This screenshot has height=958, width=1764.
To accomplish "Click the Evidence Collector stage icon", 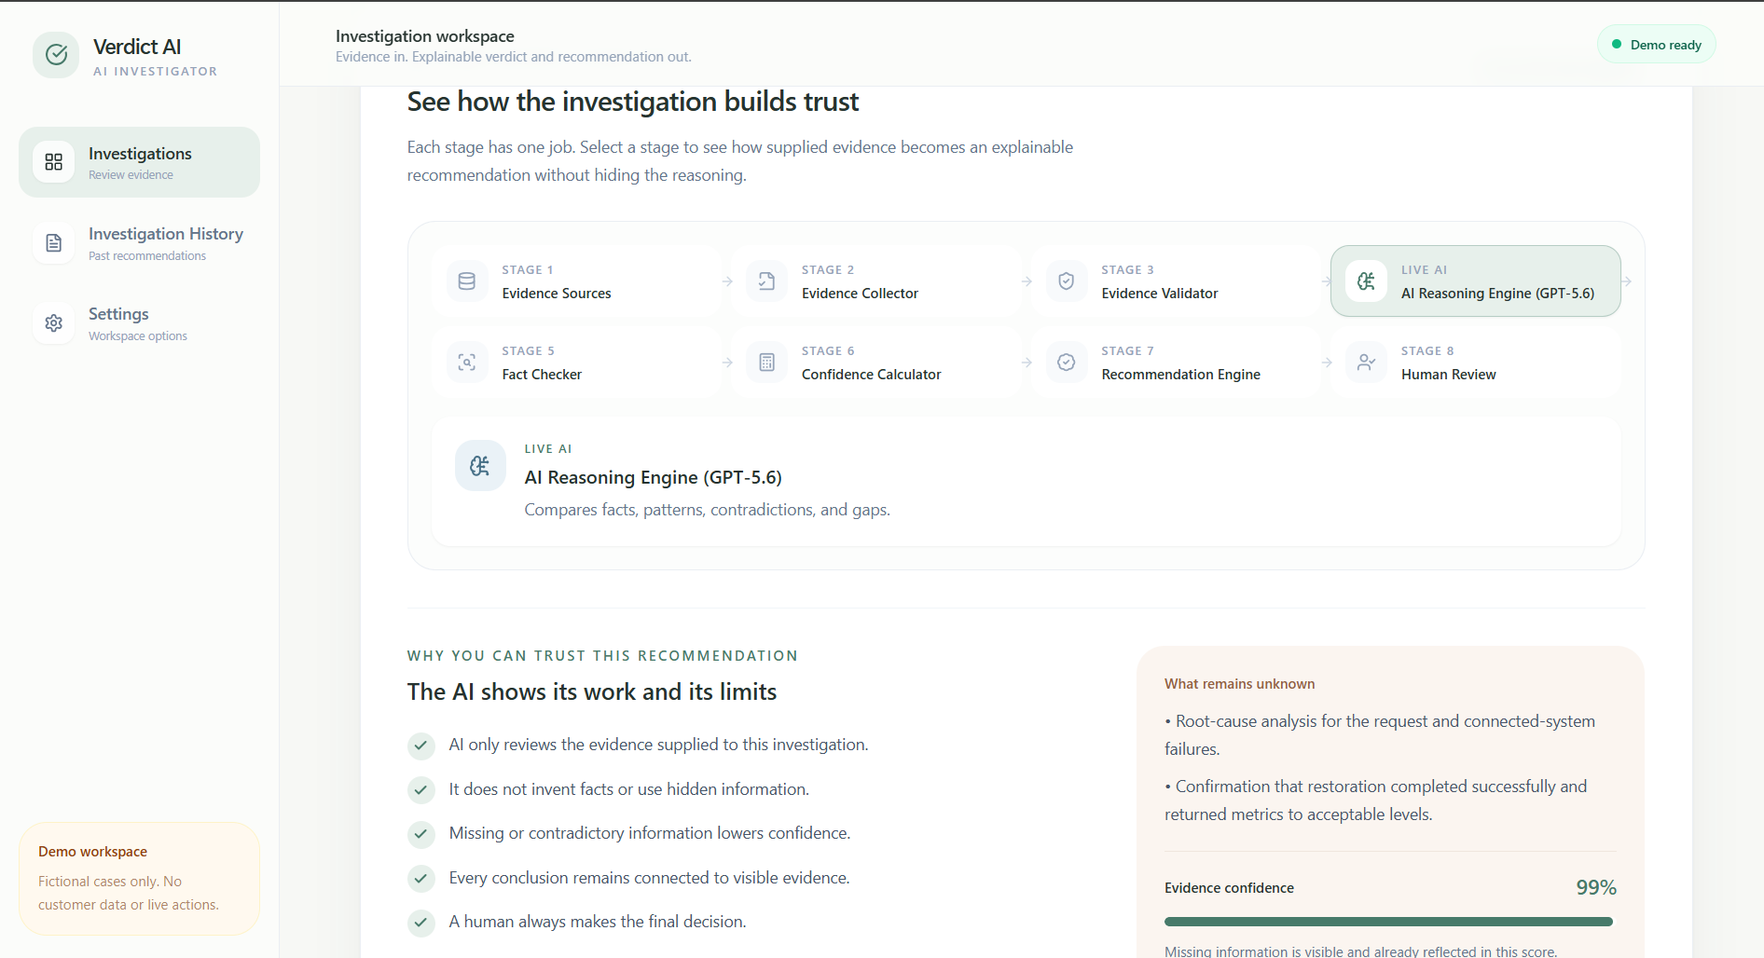I will pos(766,281).
